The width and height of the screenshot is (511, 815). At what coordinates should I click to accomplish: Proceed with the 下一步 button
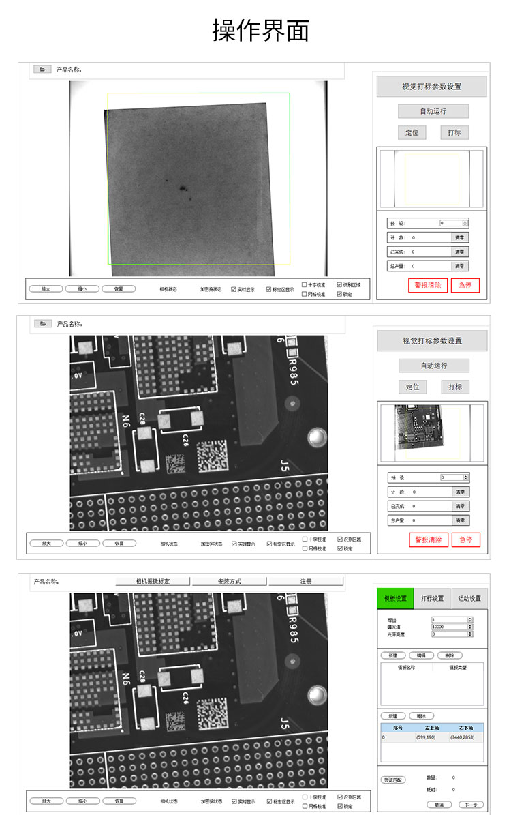pos(471,805)
